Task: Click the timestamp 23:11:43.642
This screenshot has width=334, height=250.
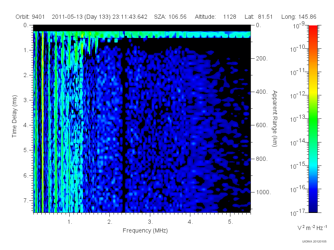Action: pyautogui.click(x=130, y=17)
